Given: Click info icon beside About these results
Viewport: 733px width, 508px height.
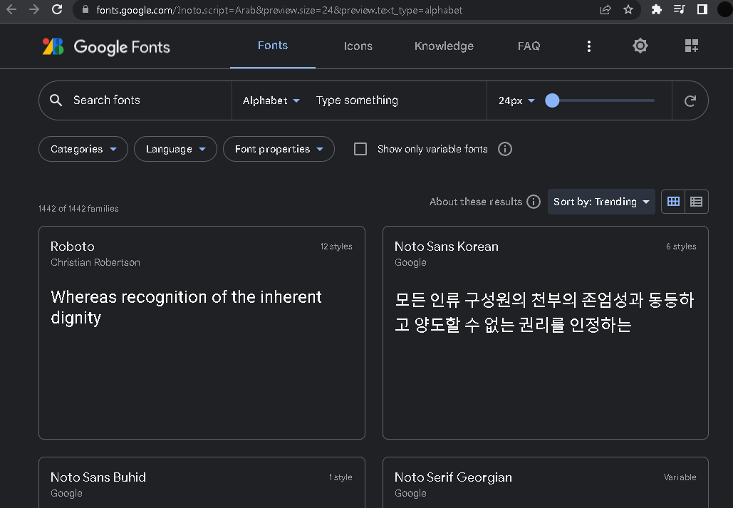Looking at the screenshot, I should (x=534, y=202).
